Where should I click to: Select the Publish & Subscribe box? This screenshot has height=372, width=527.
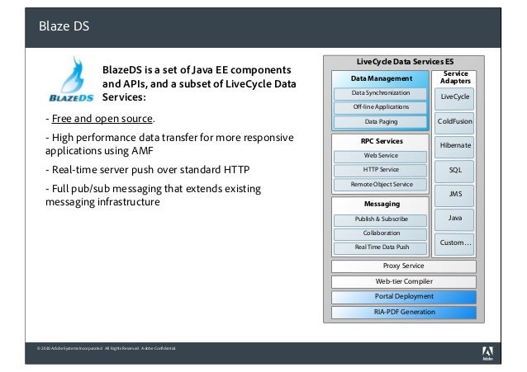(x=381, y=219)
